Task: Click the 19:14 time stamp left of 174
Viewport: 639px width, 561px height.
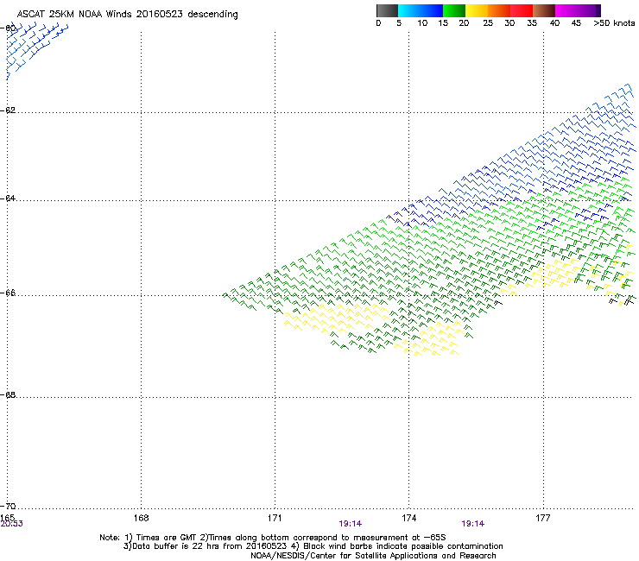Action: click(350, 524)
